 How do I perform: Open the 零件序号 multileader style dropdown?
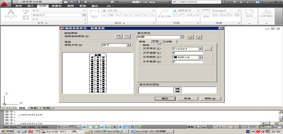[x=186, y=11]
